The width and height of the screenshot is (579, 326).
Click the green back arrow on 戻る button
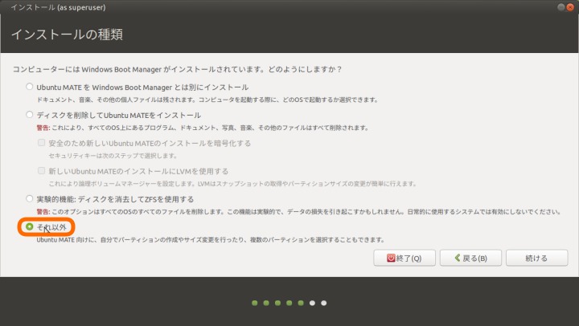click(458, 258)
